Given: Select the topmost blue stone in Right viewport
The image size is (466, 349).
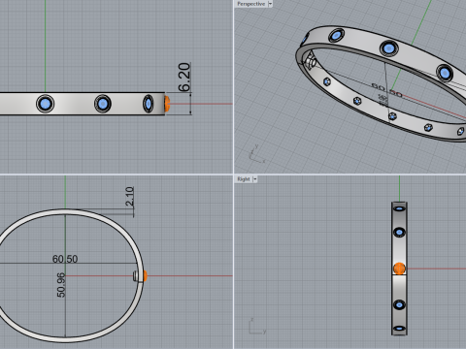Looking at the screenshot, I should pyautogui.click(x=400, y=208).
